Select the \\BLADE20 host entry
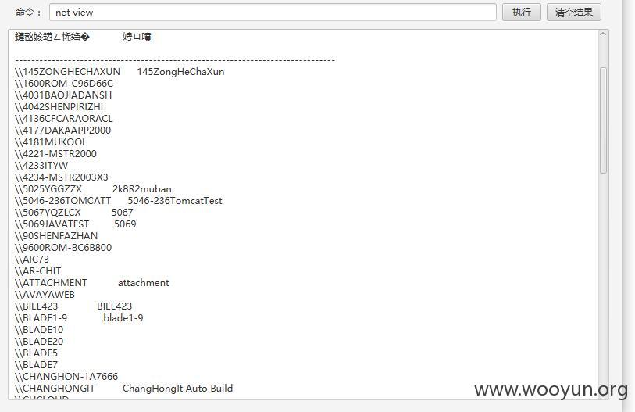The height and width of the screenshot is (412, 635). [x=39, y=342]
